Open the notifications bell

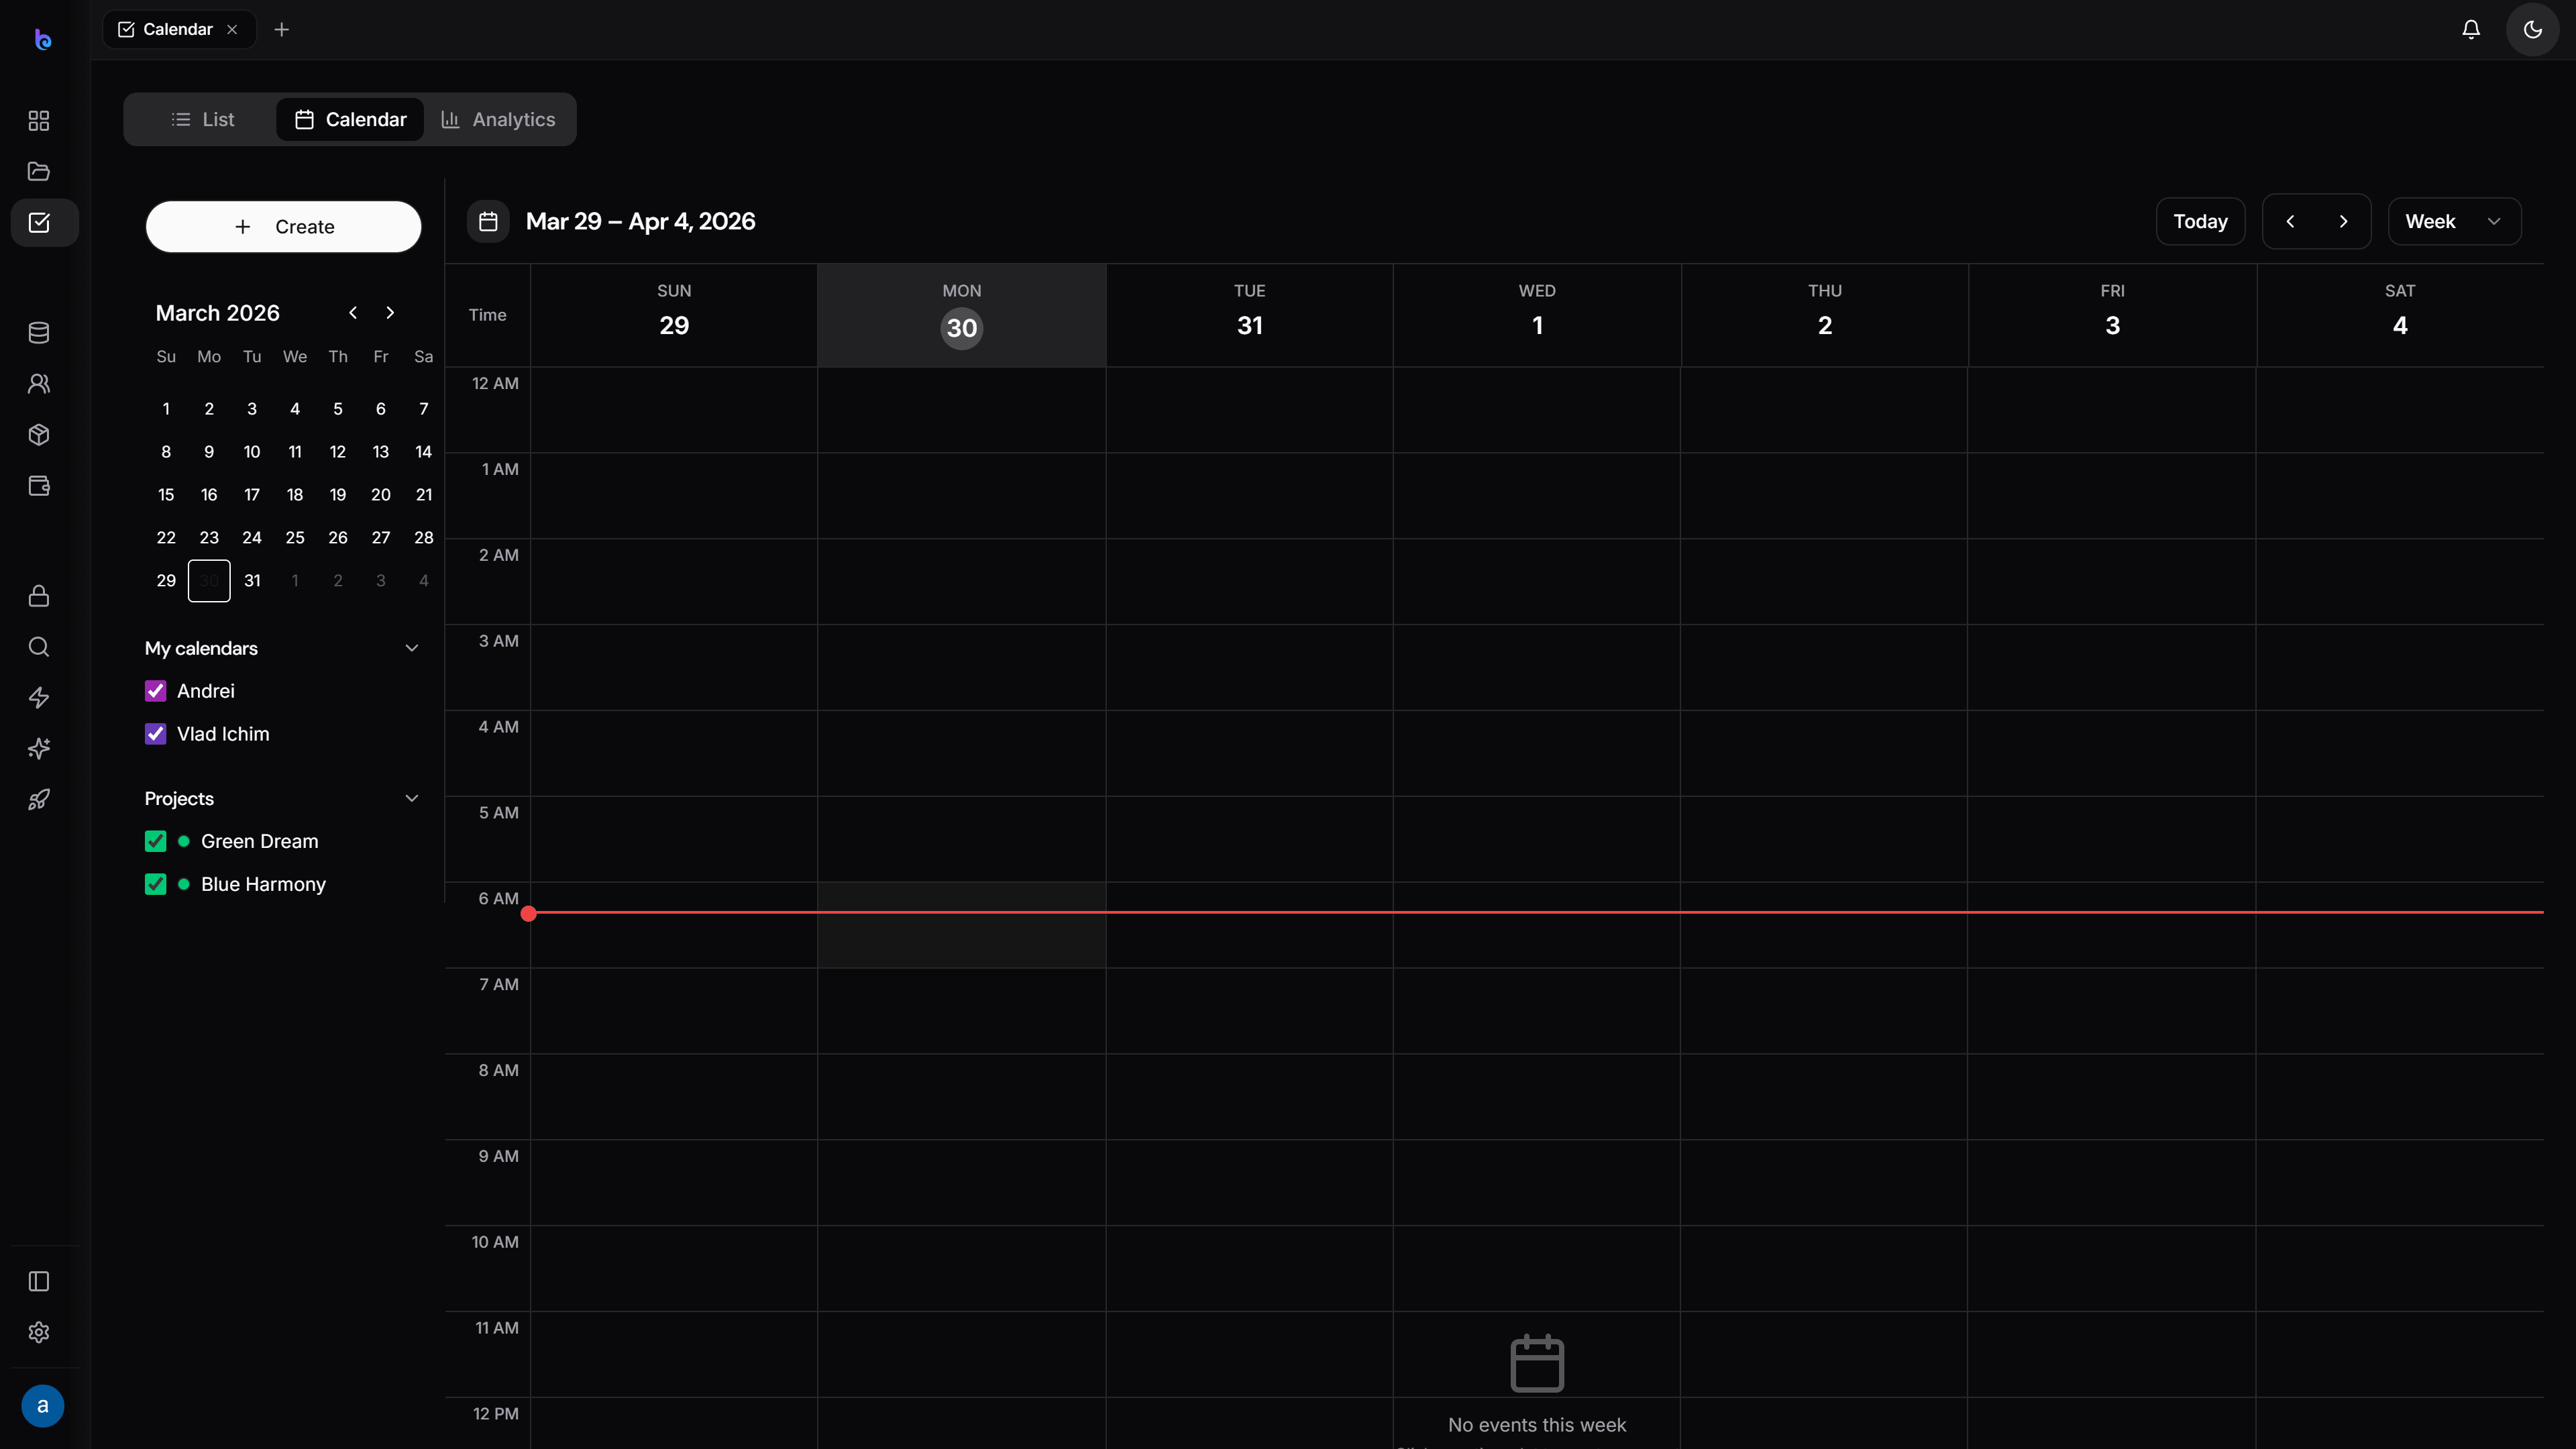coord(2471,29)
